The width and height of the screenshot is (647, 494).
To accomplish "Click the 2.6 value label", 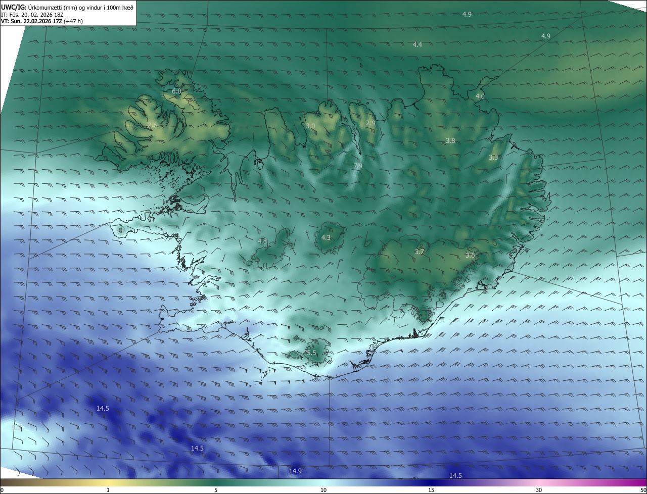I will click(x=152, y=125).
